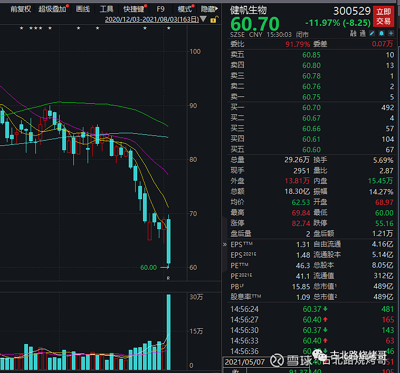Select the 14:56:33 trade tick row
This screenshot has height=373, width=400.
pyautogui.click(x=312, y=341)
